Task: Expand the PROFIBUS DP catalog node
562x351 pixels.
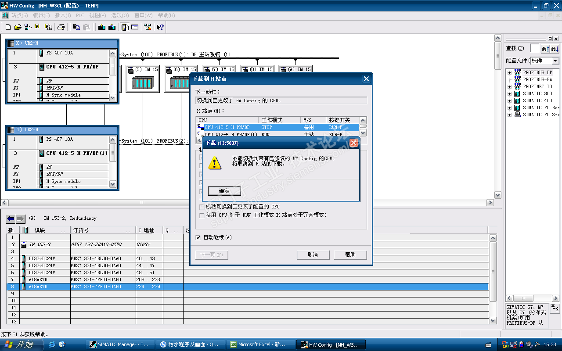Action: (x=509, y=72)
